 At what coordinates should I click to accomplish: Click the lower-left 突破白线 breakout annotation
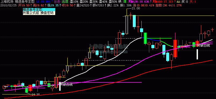coord(67,85)
